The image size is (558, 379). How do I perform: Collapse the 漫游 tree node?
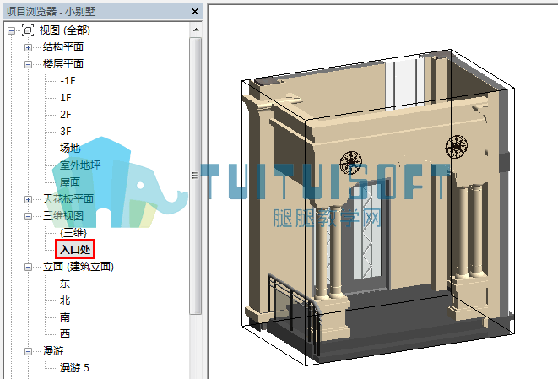point(28,351)
